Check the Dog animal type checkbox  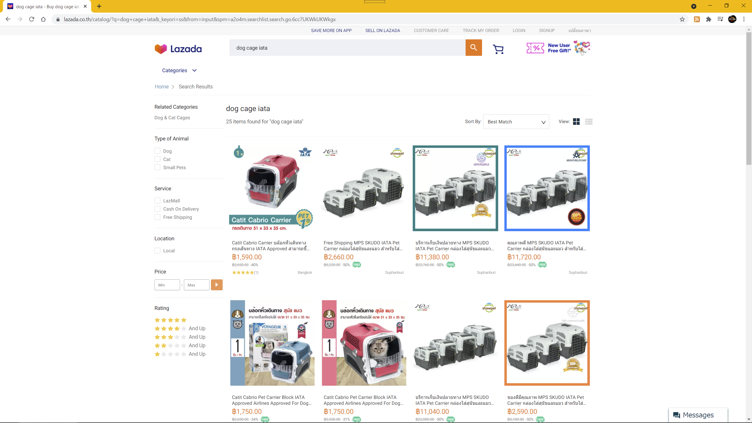[x=157, y=151]
